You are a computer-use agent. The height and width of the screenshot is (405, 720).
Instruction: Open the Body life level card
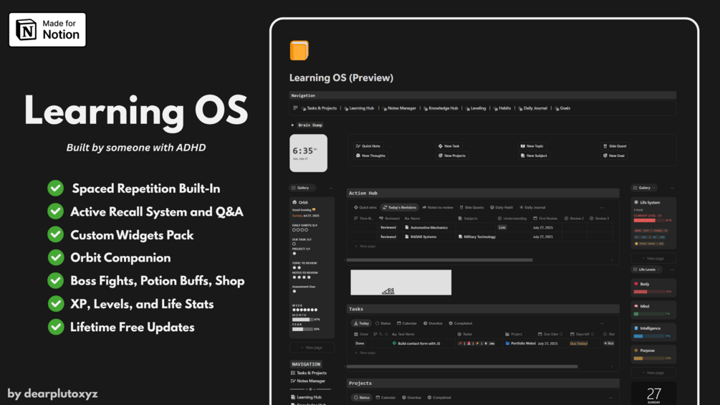653,287
